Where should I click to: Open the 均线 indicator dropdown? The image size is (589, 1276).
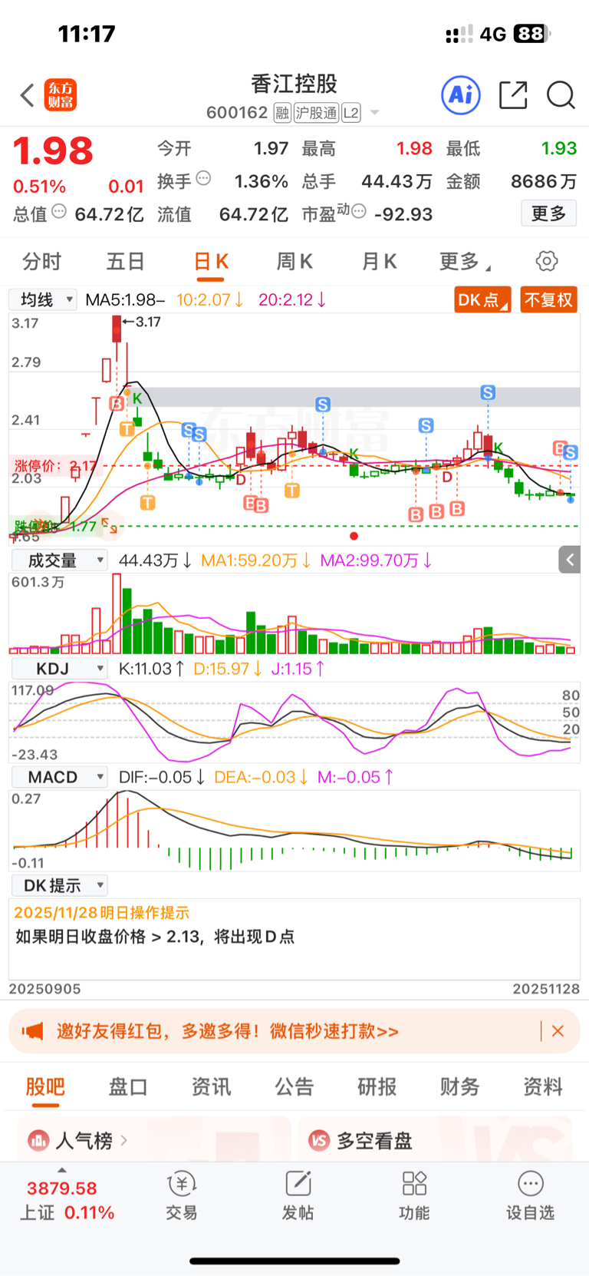[43, 299]
